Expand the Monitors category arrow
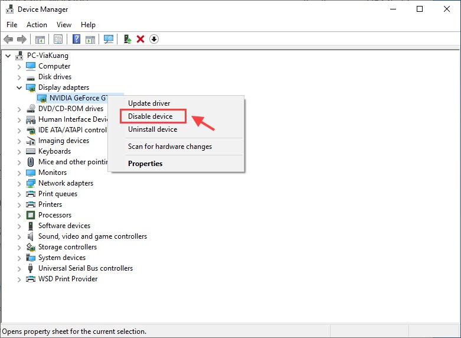The height and width of the screenshot is (338, 461). tap(19, 173)
